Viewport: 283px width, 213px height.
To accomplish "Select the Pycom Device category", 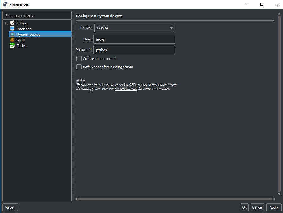I will 40,34.
